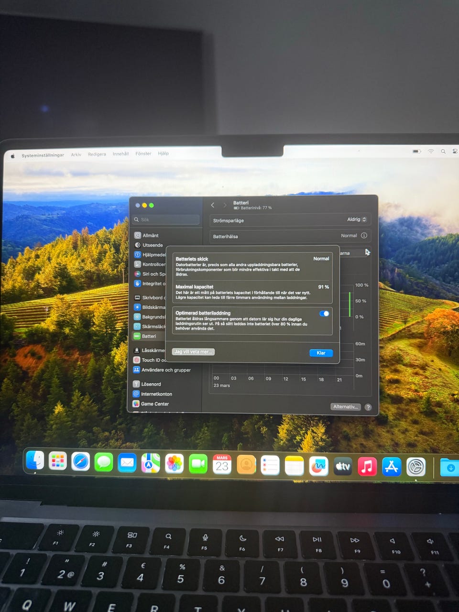Click the battery status icon in menu bar
Image resolution: width=459 pixels, height=612 pixels.
pyautogui.click(x=417, y=151)
